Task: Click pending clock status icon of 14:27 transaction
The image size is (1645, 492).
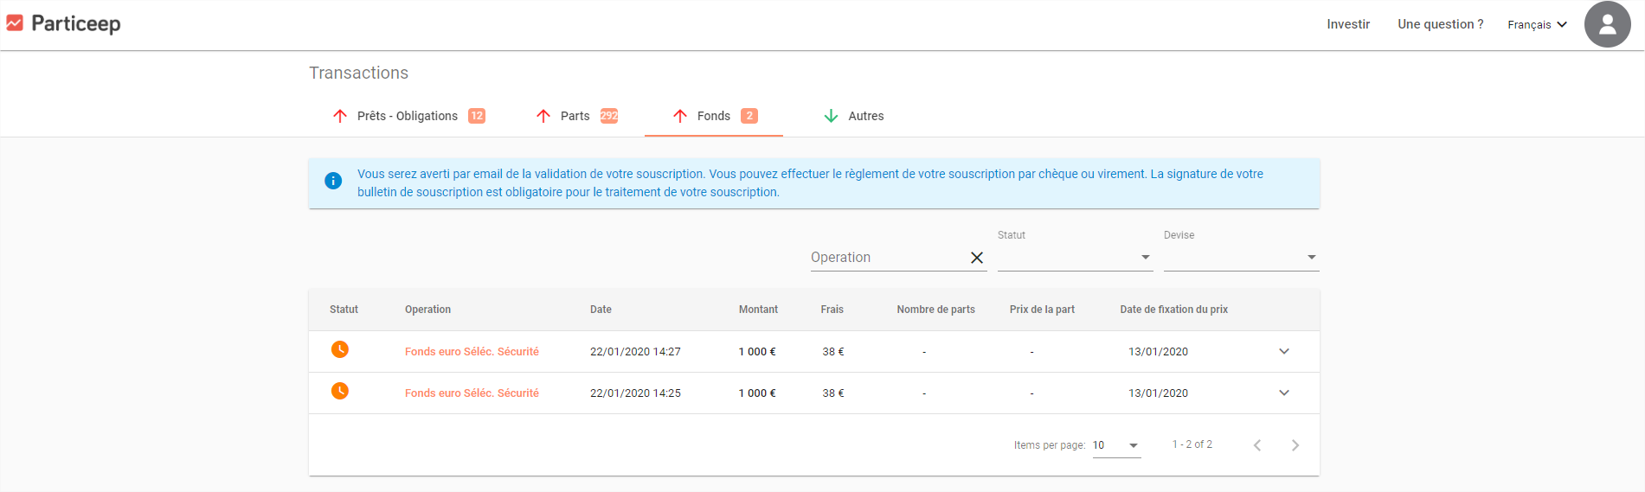Action: pyautogui.click(x=340, y=349)
